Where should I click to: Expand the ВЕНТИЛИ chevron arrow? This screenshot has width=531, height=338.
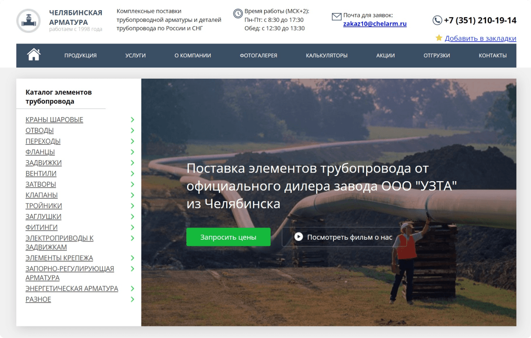132,173
